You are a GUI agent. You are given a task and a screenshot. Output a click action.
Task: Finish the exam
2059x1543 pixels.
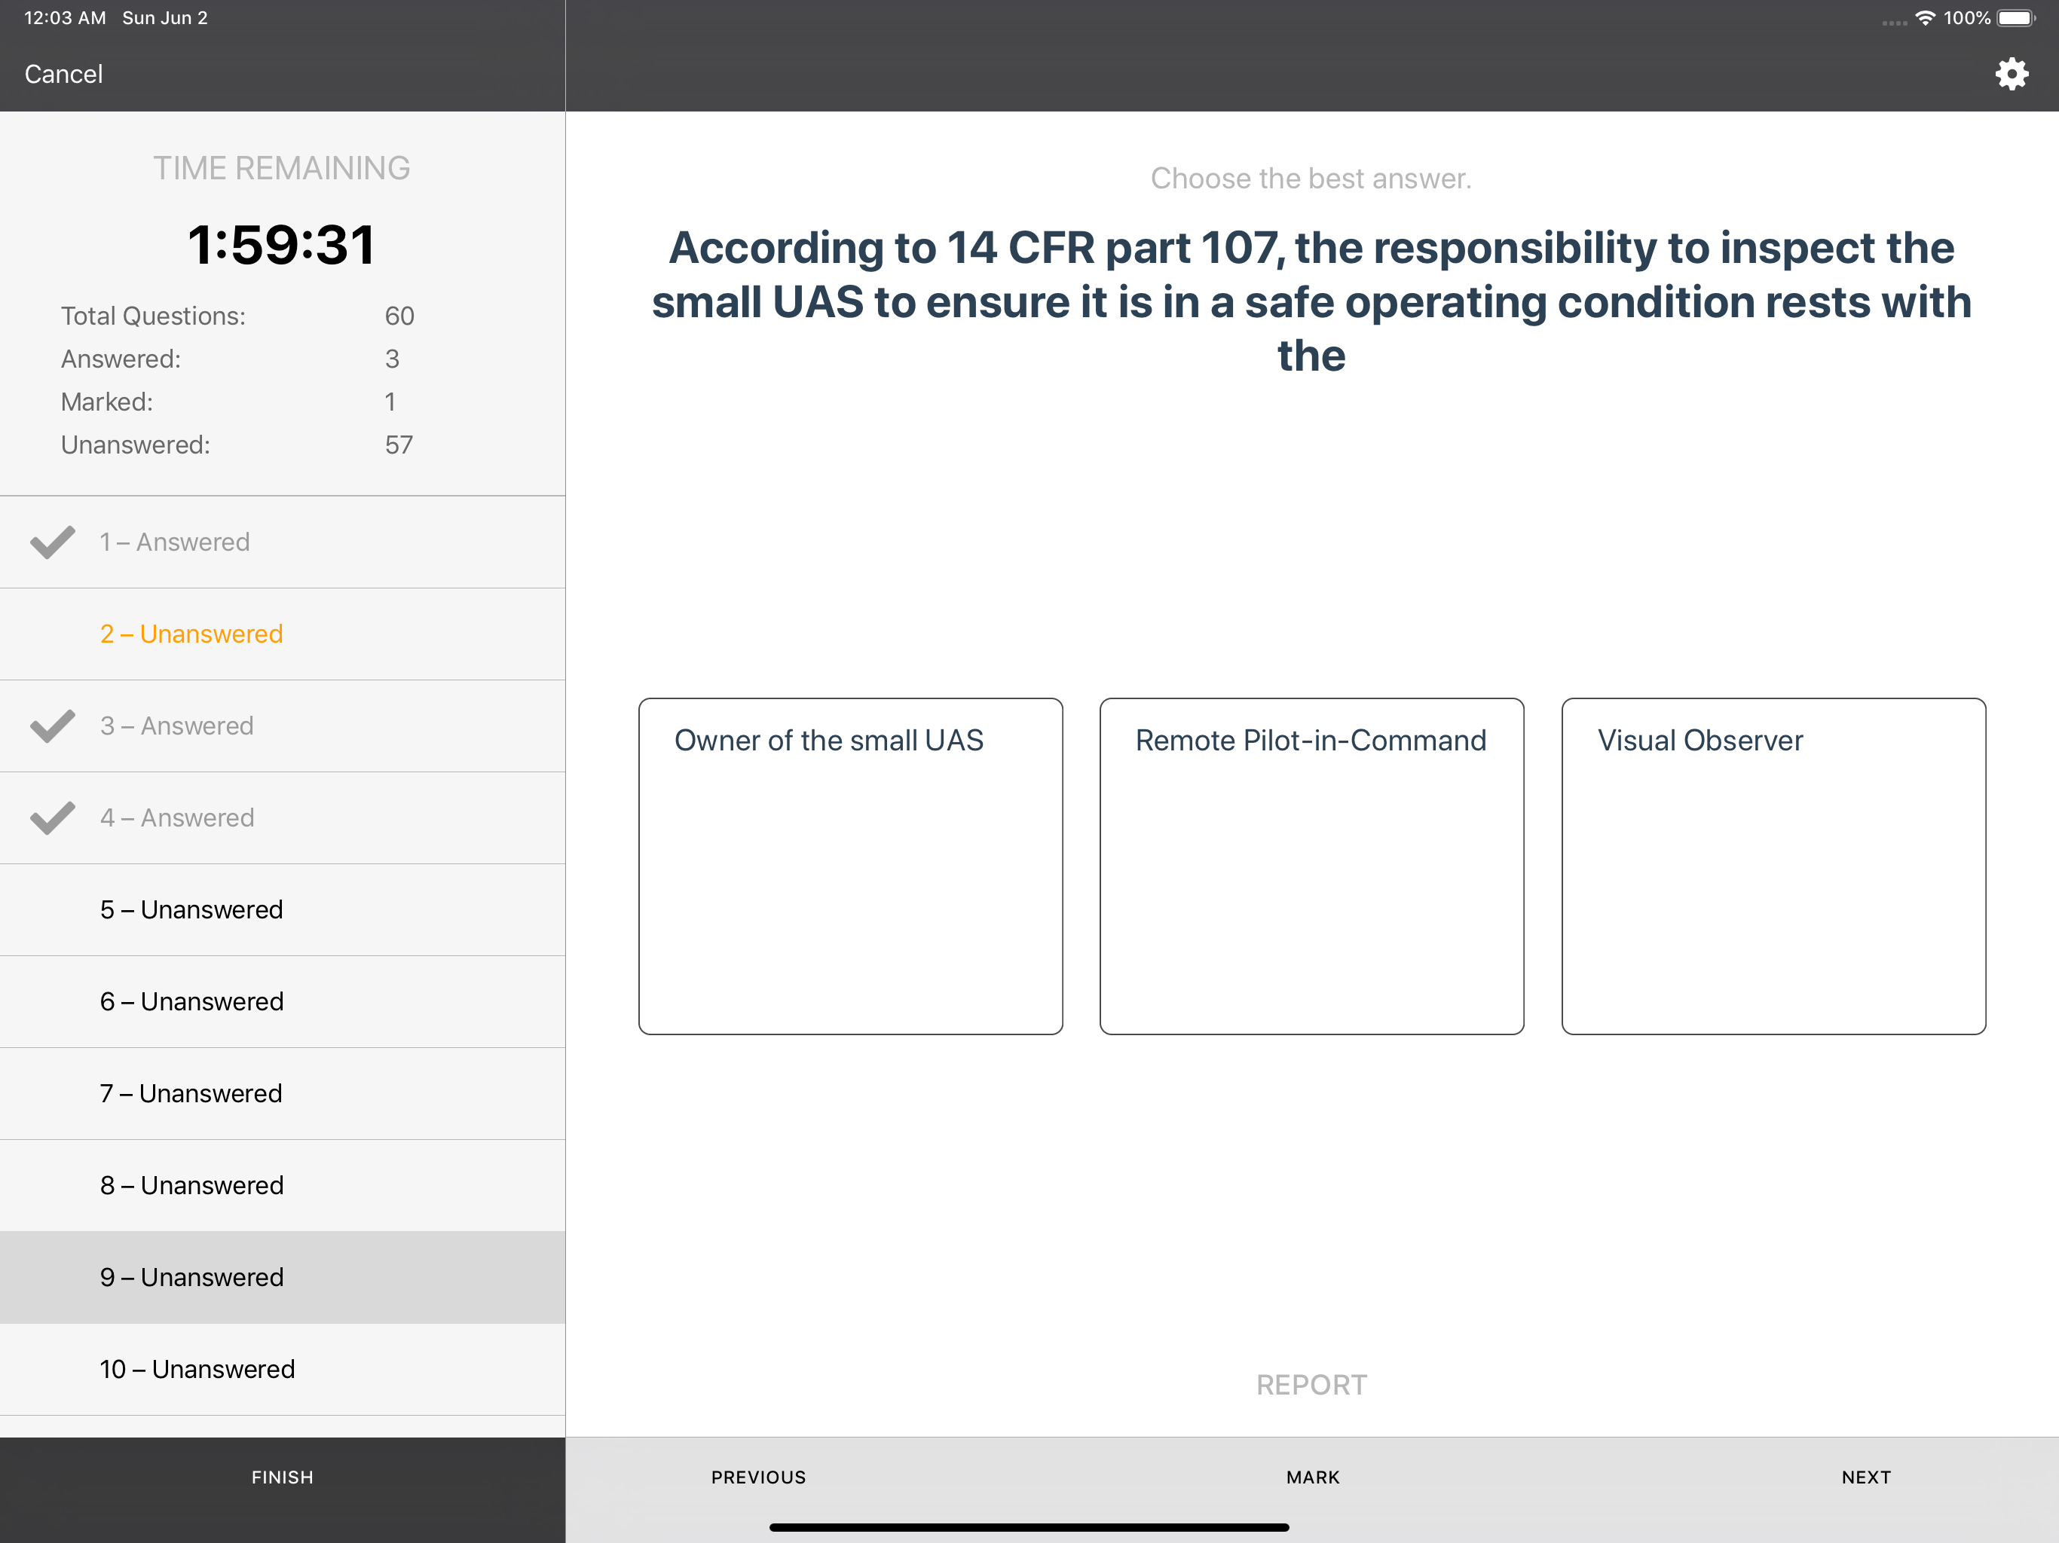click(282, 1477)
